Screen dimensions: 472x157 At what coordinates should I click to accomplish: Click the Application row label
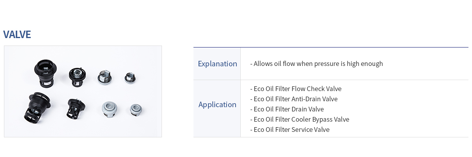(217, 104)
